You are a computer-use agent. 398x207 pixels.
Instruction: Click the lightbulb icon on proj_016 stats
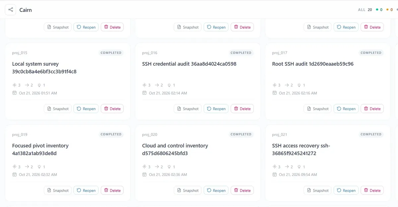169,85
